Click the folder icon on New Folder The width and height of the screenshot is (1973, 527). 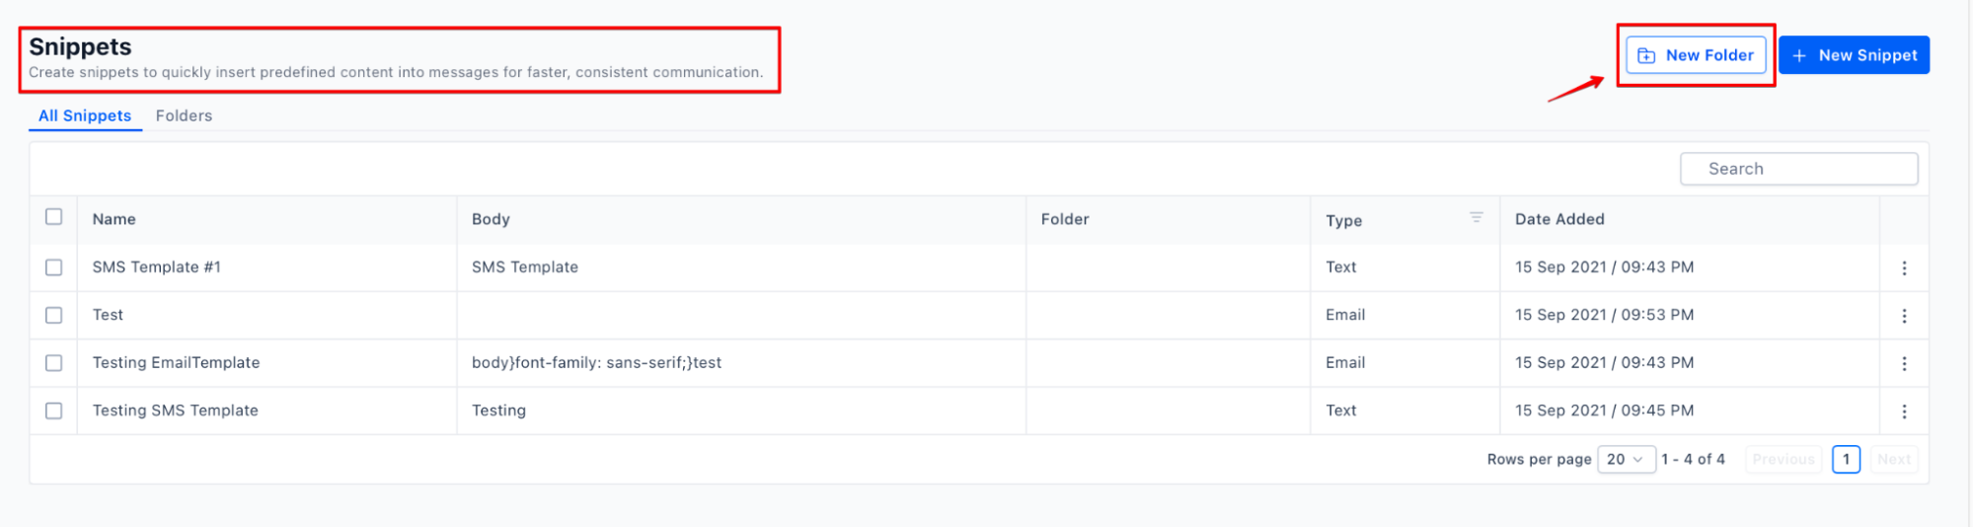point(1646,56)
